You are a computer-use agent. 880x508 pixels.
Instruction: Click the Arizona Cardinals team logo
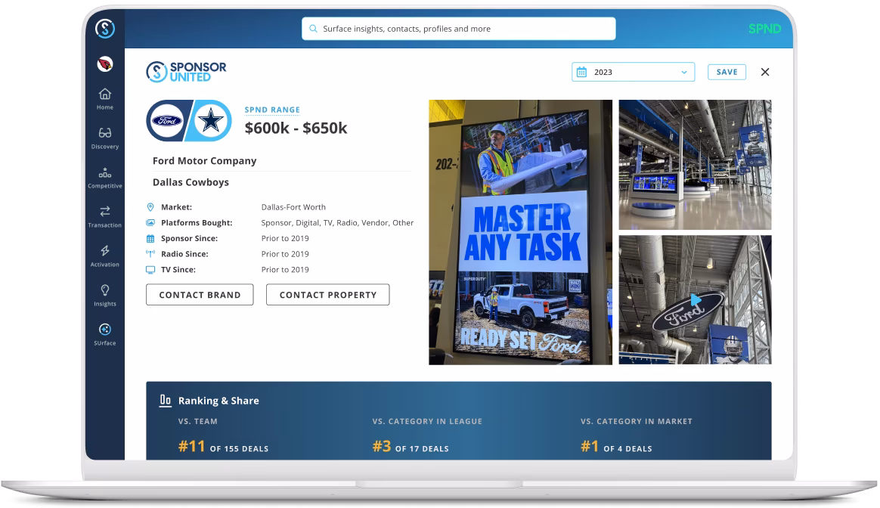(105, 64)
